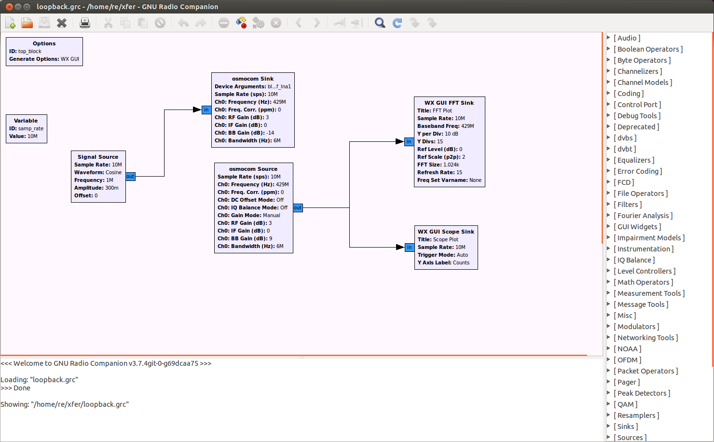The height and width of the screenshot is (442, 714).
Task: Rotate block clockwise with right arrow
Action: pos(316,23)
